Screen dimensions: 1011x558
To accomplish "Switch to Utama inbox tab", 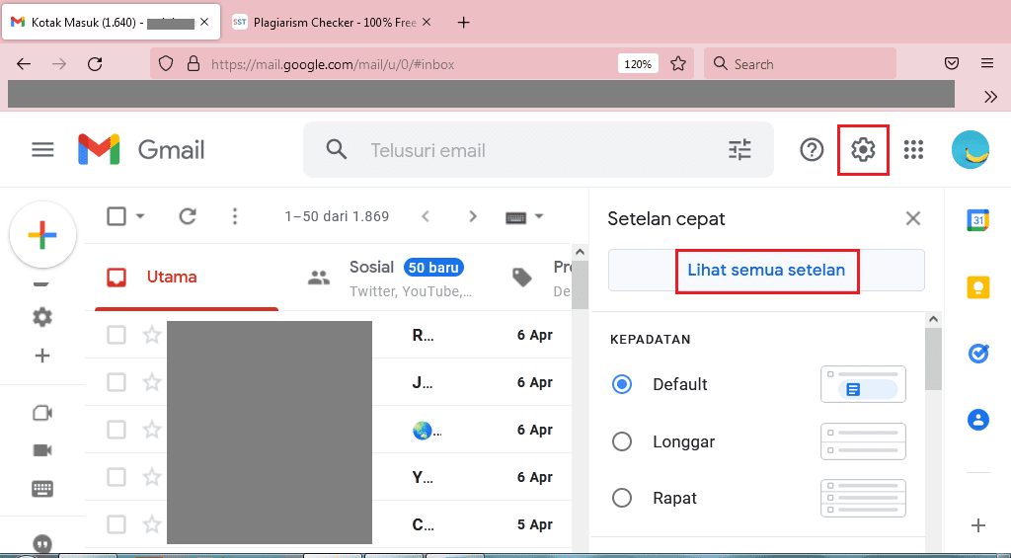I will pos(187,277).
